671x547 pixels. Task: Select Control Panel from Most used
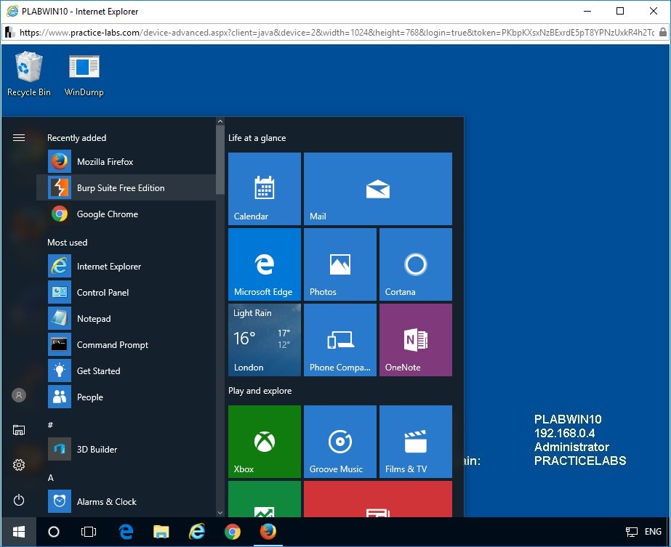(103, 293)
